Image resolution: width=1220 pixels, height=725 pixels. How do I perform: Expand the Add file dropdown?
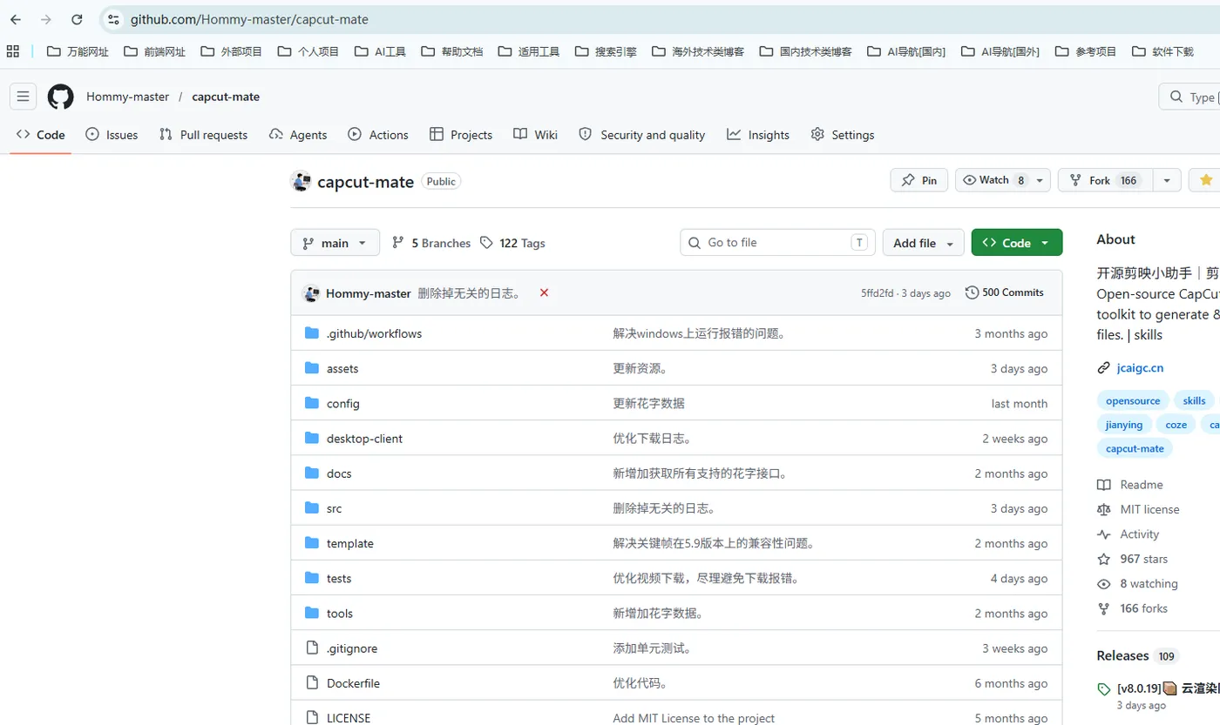point(924,243)
